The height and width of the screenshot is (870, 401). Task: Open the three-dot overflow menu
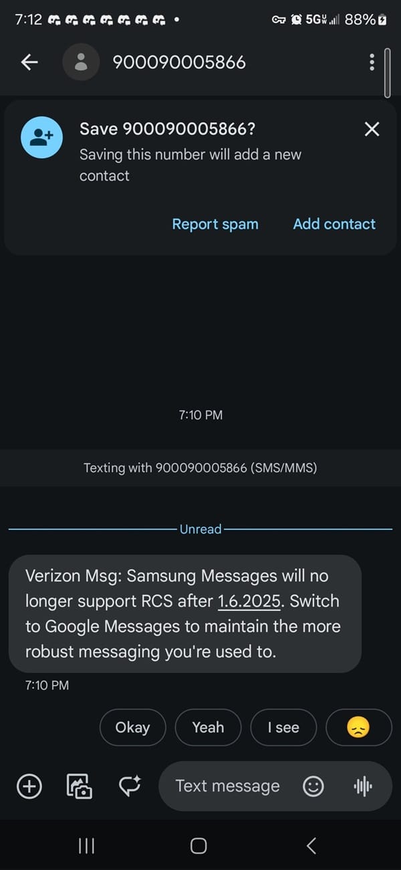pos(372,62)
